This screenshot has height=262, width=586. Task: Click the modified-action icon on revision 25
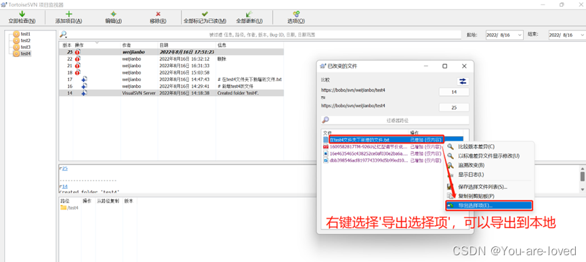(78, 52)
